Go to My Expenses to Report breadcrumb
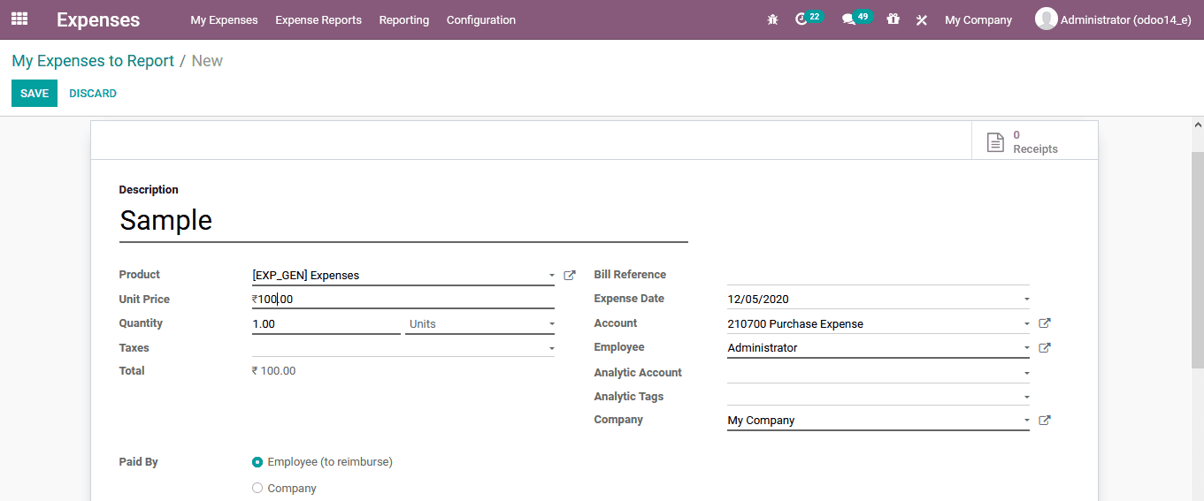The image size is (1204, 501). tap(93, 61)
